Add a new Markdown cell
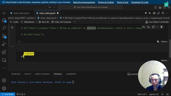This screenshot has height=96, width=171. point(28,22)
